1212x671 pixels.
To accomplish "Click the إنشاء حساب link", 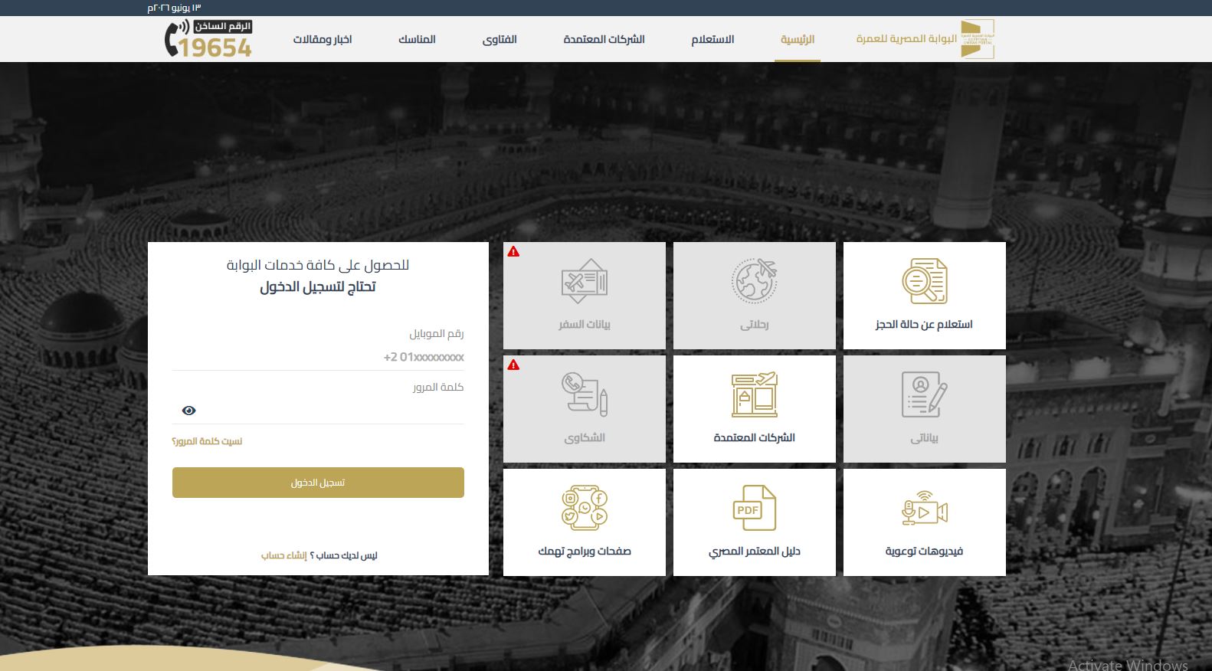I will pyautogui.click(x=284, y=555).
